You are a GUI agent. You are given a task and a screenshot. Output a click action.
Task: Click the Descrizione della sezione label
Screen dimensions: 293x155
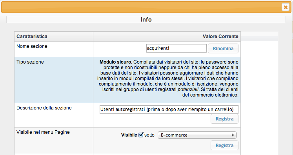click(44, 108)
